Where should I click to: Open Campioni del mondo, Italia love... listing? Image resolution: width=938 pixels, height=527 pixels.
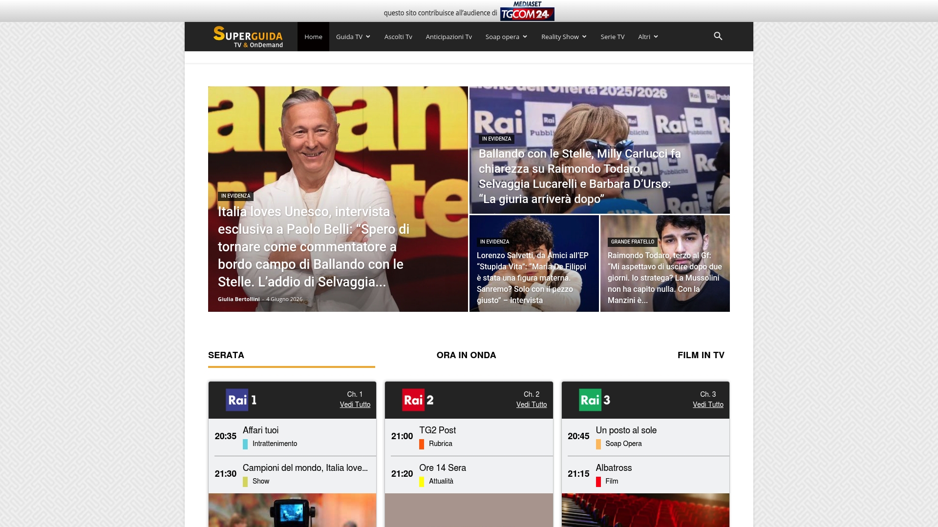305,468
